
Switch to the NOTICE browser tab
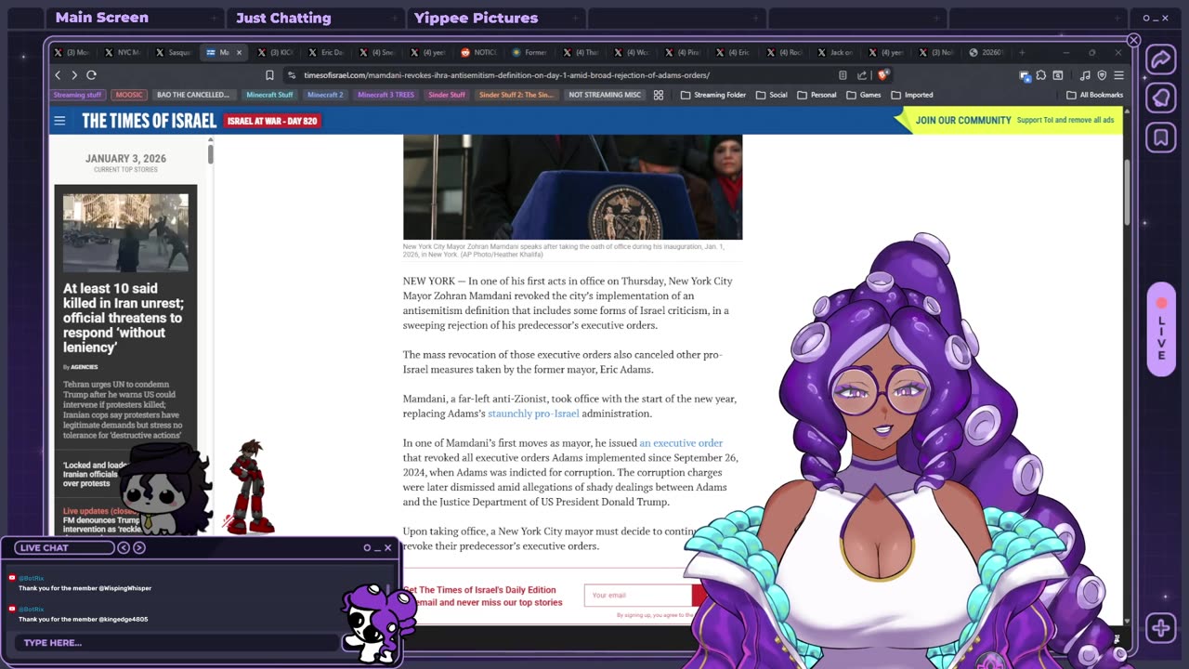[x=480, y=53]
